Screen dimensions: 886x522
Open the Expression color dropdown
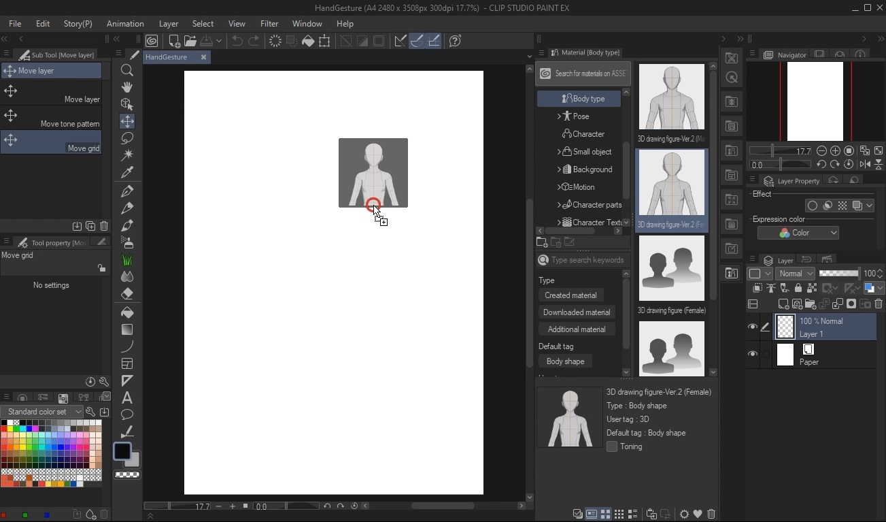pos(798,233)
